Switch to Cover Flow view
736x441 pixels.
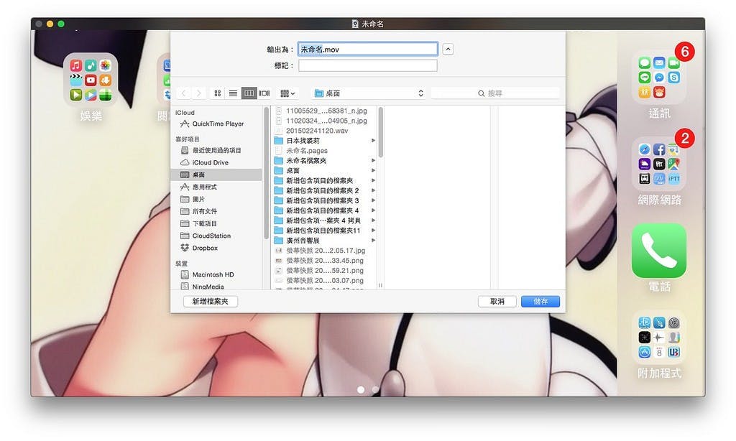point(264,93)
